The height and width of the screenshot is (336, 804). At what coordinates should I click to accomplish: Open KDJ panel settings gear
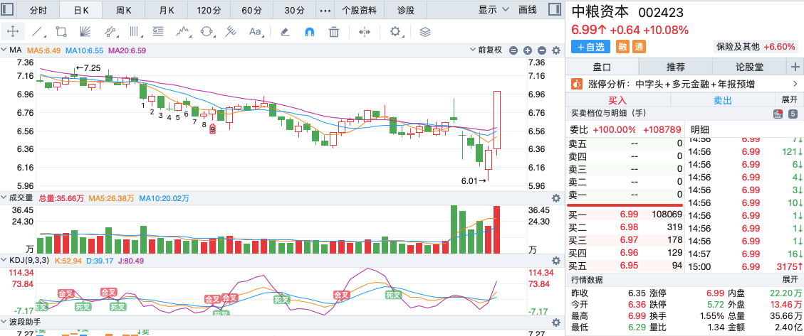point(556,260)
